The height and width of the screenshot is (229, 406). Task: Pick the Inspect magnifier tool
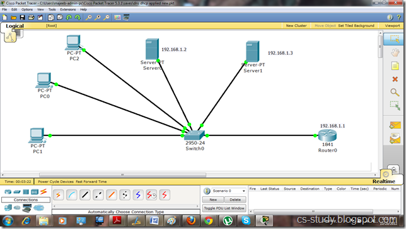pos(395,92)
